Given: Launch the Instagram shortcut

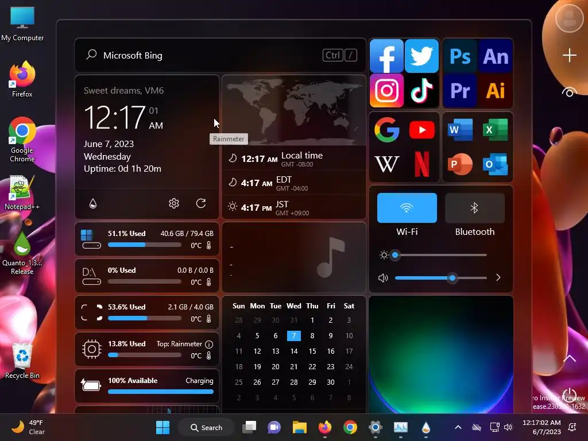Looking at the screenshot, I should point(386,90).
